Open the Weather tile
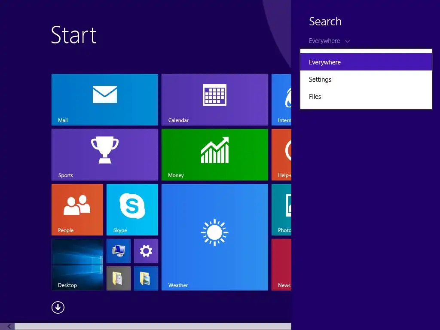 [x=215, y=237]
